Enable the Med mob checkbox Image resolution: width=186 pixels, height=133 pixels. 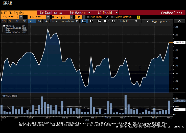[88, 17]
